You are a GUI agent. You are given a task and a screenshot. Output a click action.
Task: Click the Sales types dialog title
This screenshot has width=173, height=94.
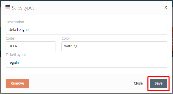pos(23,8)
